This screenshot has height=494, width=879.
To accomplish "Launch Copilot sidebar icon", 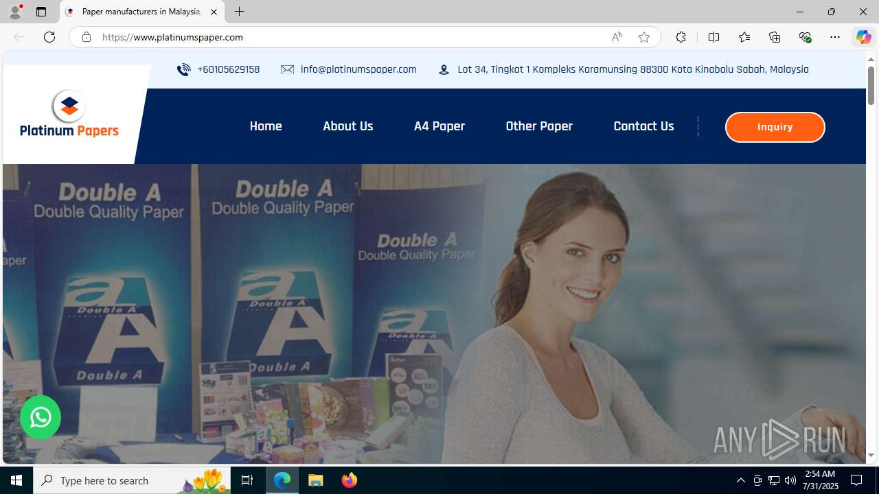I will pyautogui.click(x=863, y=37).
